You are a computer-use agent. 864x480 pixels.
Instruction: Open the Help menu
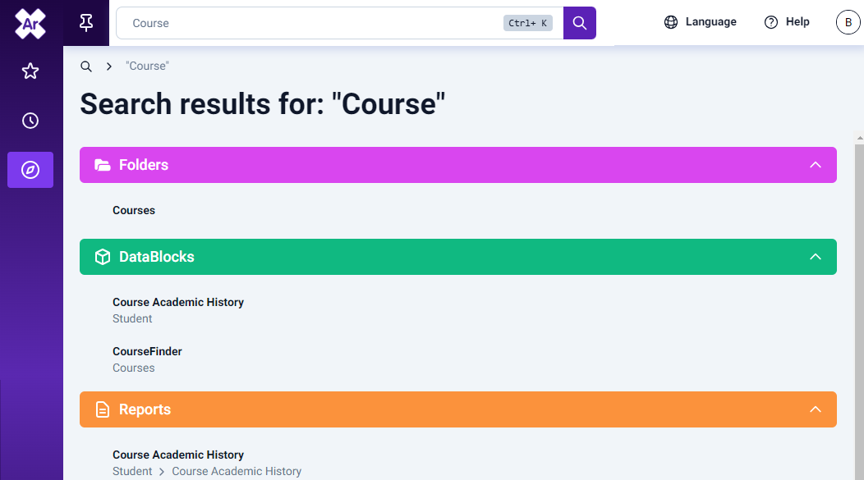click(x=786, y=22)
